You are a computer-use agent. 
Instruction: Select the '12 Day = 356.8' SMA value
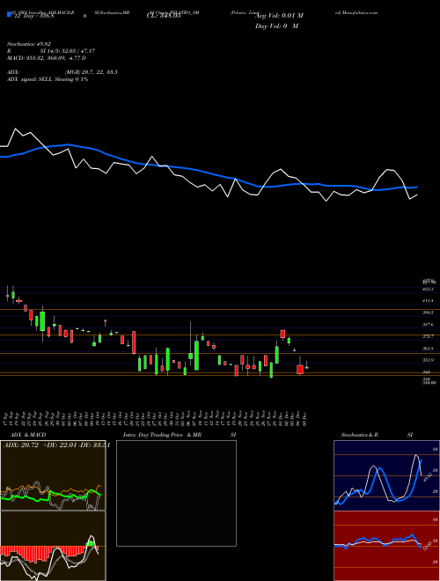pyautogui.click(x=33, y=17)
